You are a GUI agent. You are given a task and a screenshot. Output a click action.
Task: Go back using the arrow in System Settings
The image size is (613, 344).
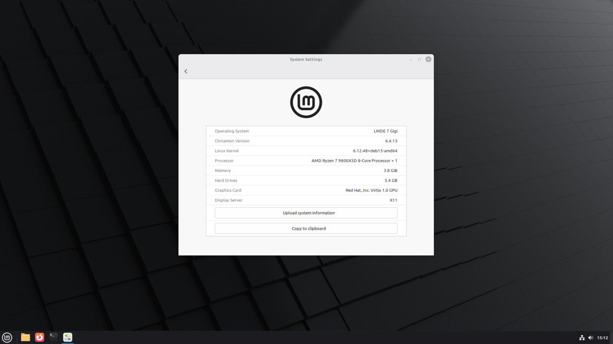point(186,71)
